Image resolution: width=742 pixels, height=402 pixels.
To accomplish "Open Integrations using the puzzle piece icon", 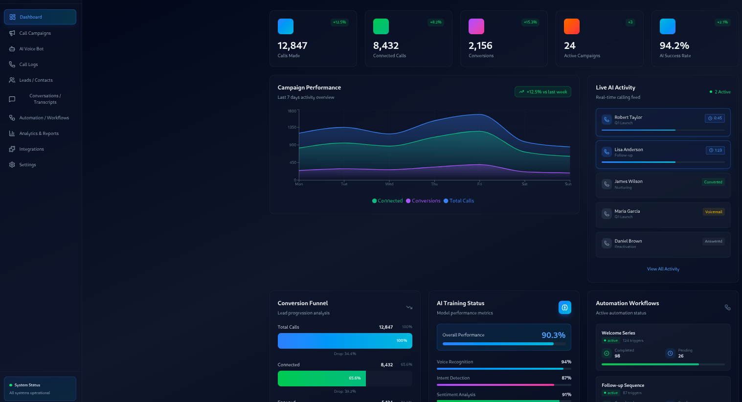I will [x=12, y=149].
